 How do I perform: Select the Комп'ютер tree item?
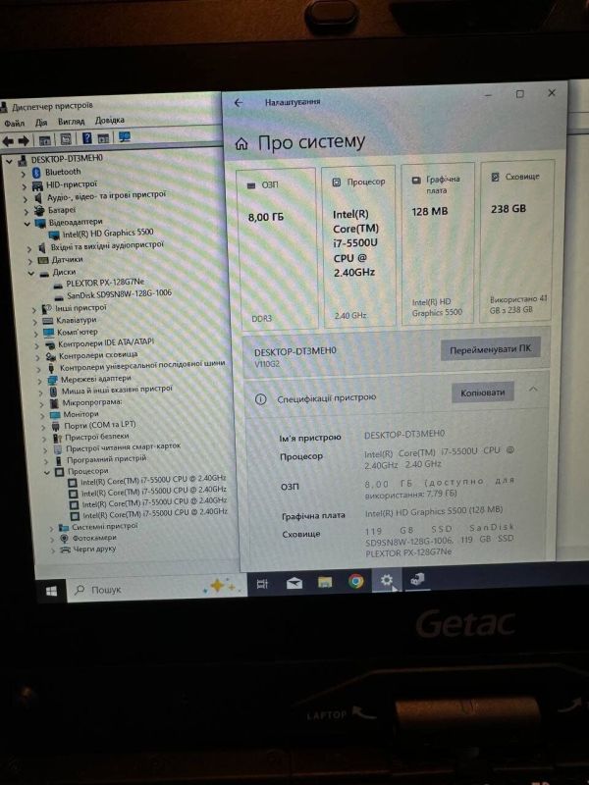pos(78,332)
